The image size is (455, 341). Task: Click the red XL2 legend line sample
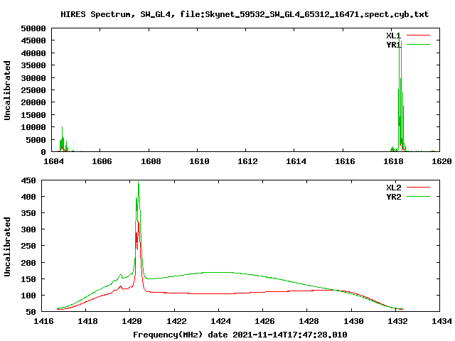coord(418,188)
